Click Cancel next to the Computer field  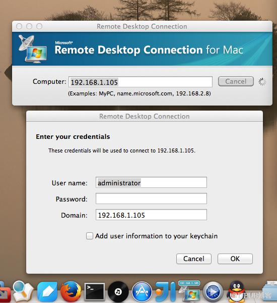pos(236,81)
